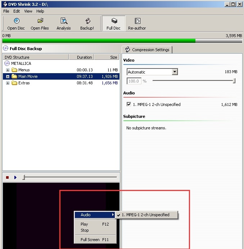Image resolution: width=244 pixels, height=249 pixels.
Task: Click the Backup! toolbar icon
Action: [88, 21]
